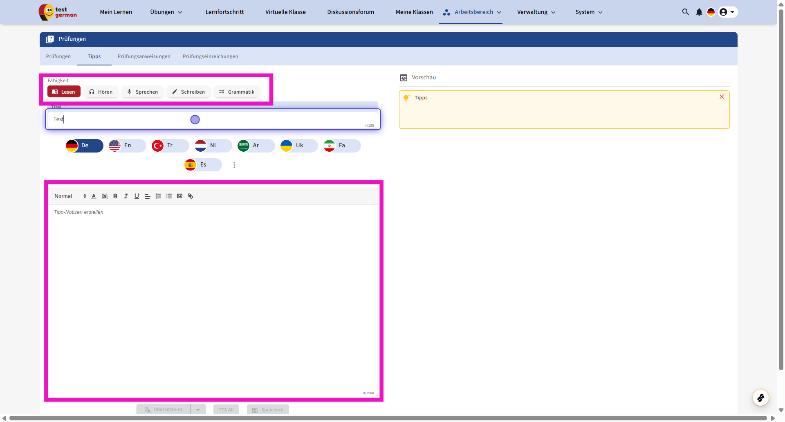
Task: Click the Speichern button
Action: [268, 410]
